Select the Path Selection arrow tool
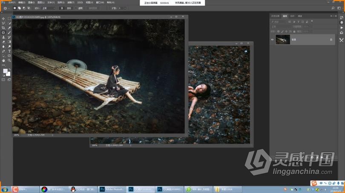 tap(3, 56)
